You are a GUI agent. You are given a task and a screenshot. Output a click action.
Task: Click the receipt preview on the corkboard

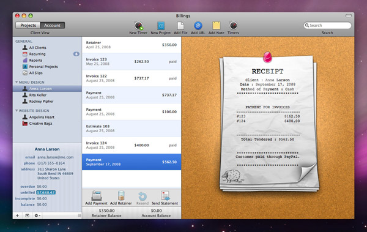click(x=269, y=123)
